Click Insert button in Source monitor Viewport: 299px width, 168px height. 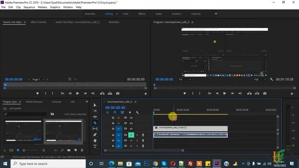coord(102,93)
